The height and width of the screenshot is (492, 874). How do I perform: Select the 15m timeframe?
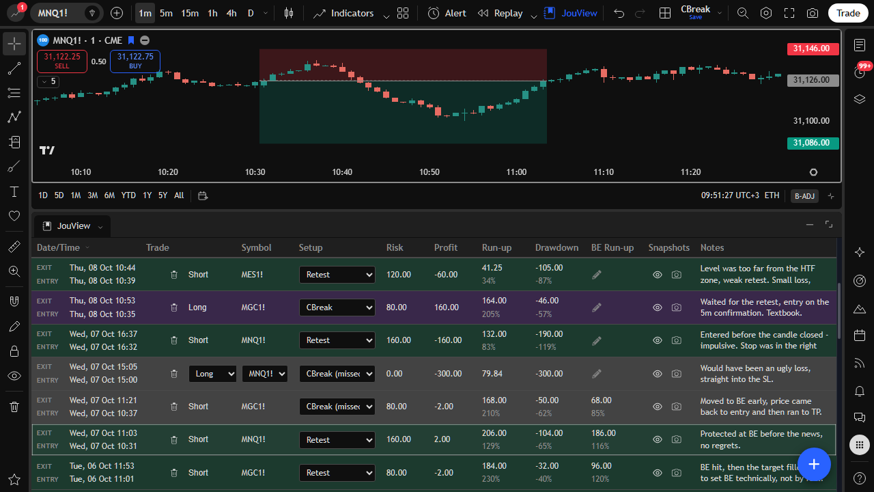point(190,13)
